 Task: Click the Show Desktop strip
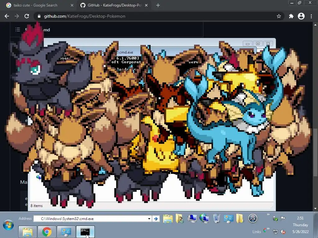(x=316, y=225)
